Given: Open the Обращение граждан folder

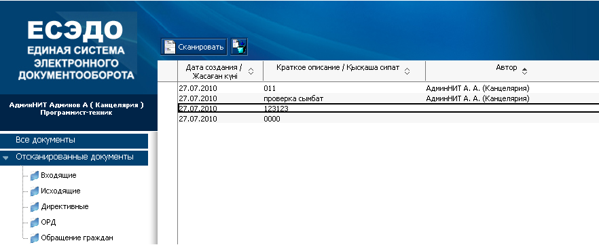Looking at the screenshot, I should pos(77,238).
